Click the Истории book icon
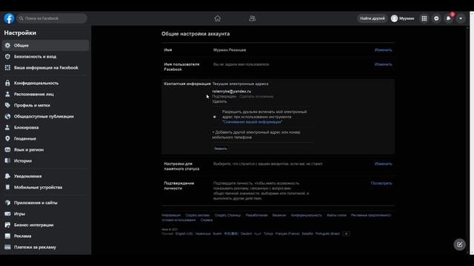Viewport: 474px width, 266px height. point(7,161)
